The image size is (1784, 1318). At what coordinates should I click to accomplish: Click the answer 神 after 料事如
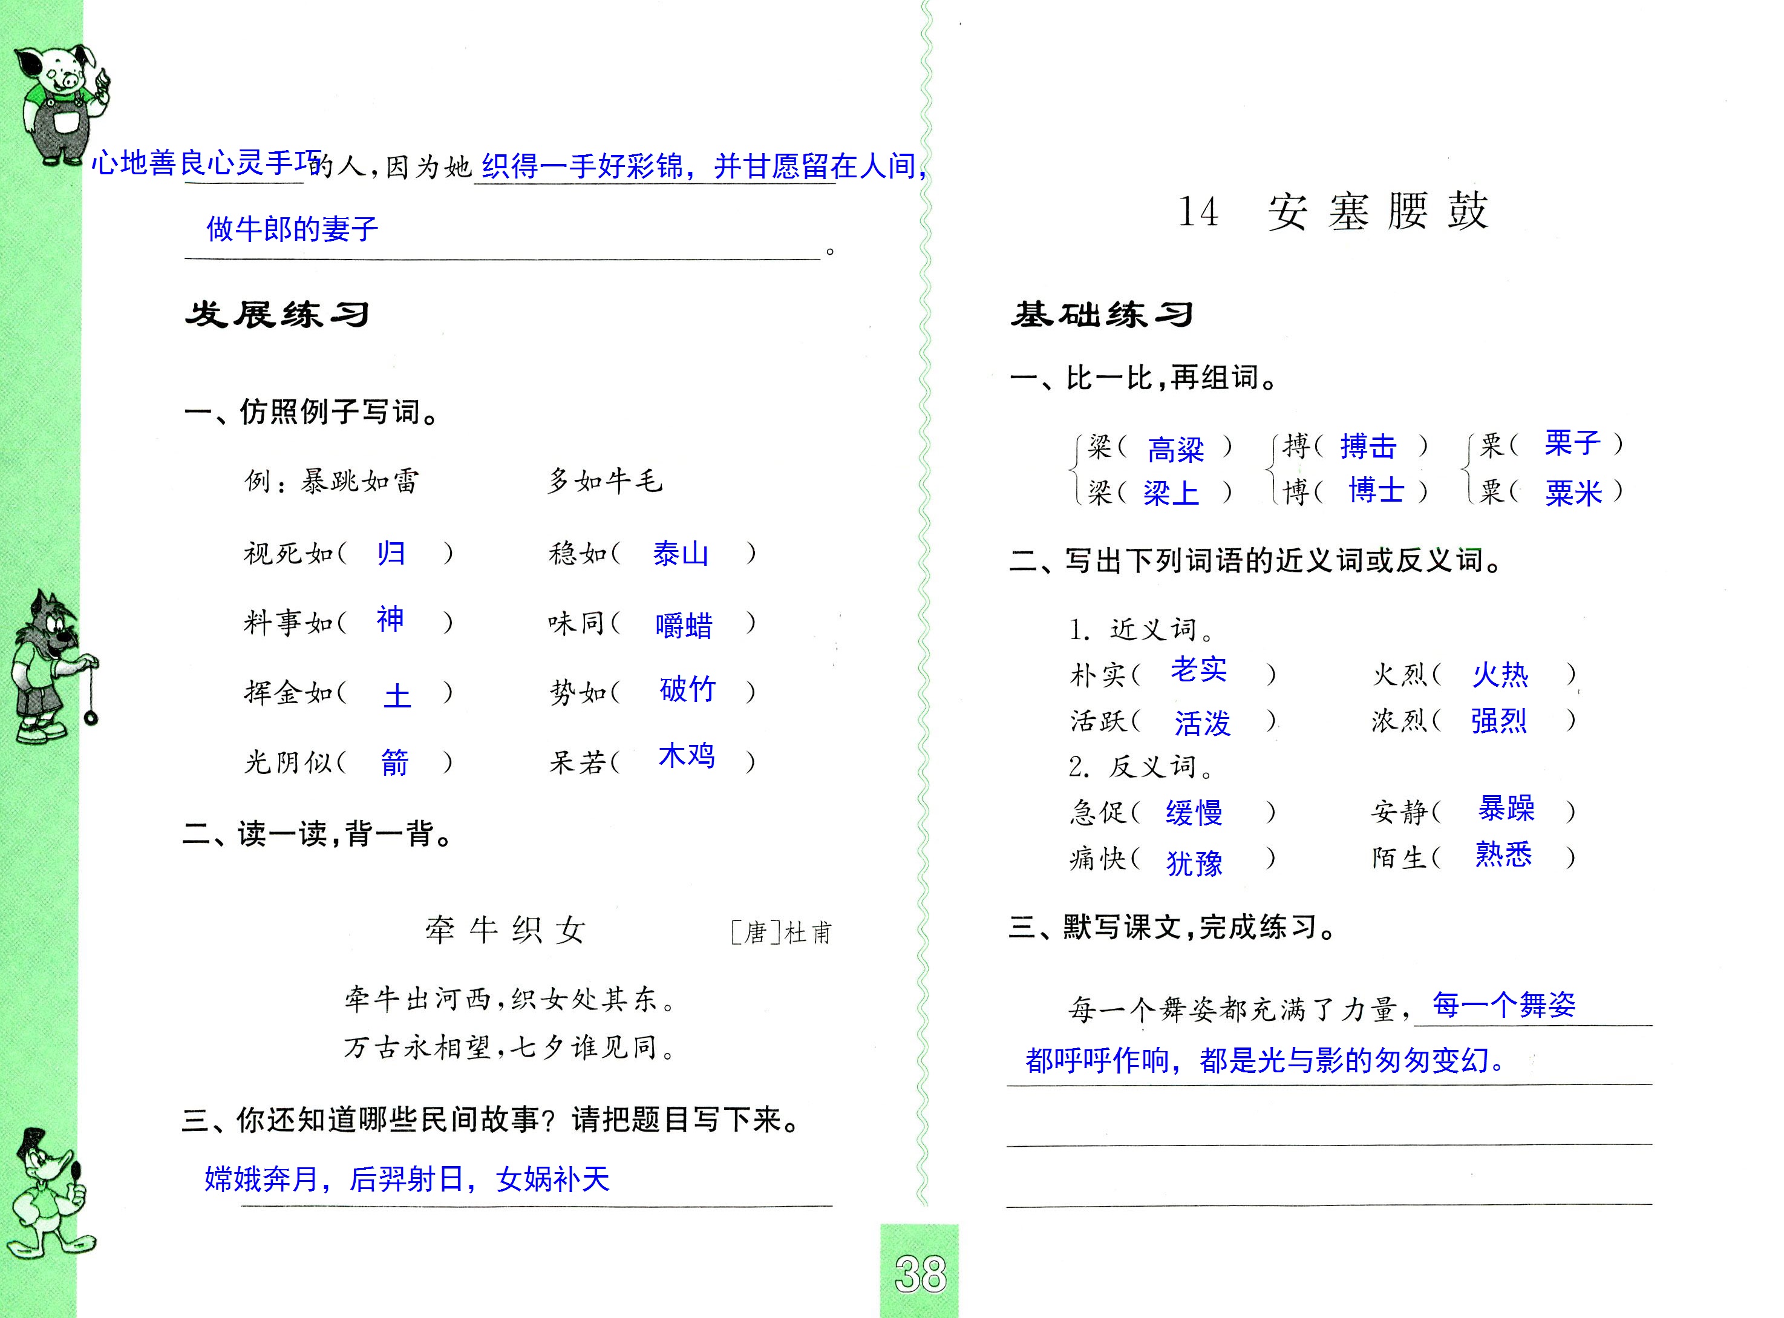[x=391, y=619]
